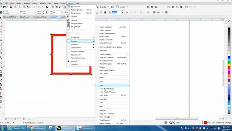The width and height of the screenshot is (232, 131).
Task: Click the Tile Vertically icon
Action: (x=68, y=27)
